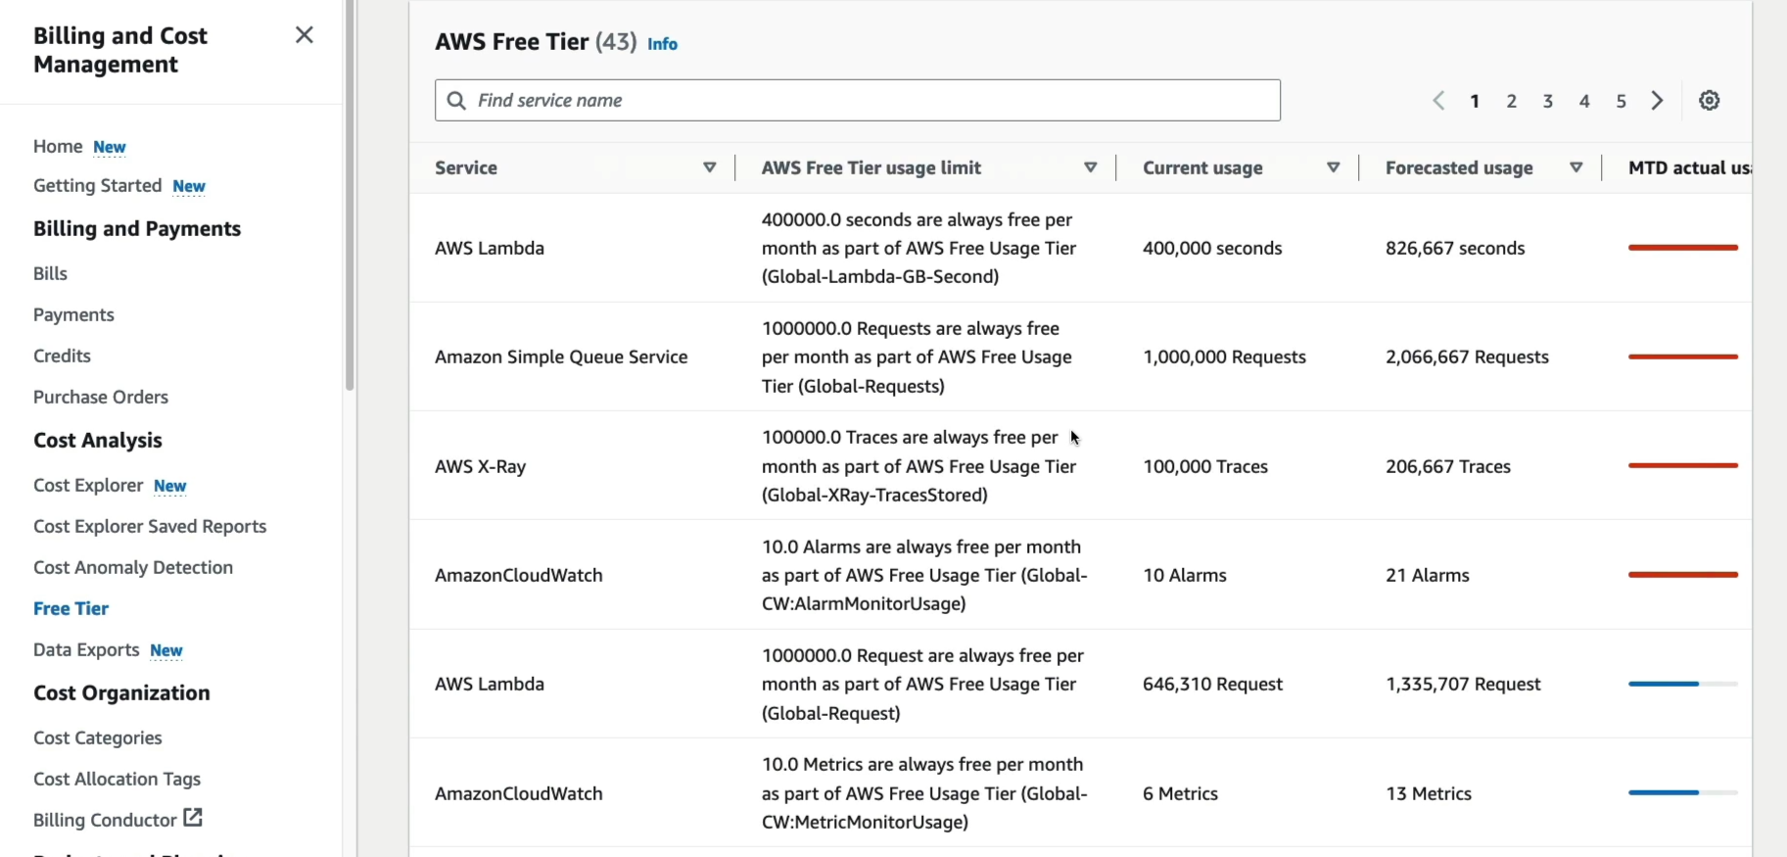The image size is (1787, 857).
Task: Close the Billing and Cost Management sidebar
Action: click(x=305, y=35)
